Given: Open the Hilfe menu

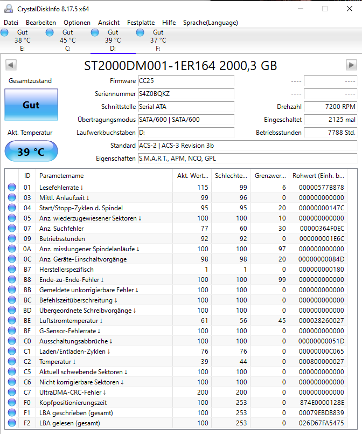Looking at the screenshot, I should 169,23.
